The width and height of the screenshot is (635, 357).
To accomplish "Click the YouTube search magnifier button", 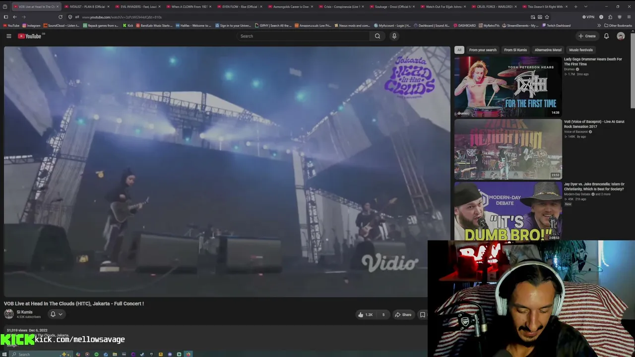I will [378, 36].
